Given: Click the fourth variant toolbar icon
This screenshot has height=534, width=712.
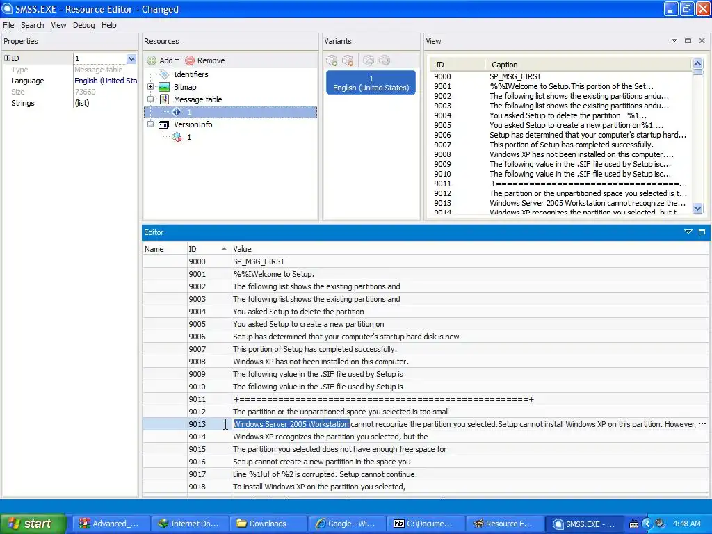Looking at the screenshot, I should click(384, 60).
